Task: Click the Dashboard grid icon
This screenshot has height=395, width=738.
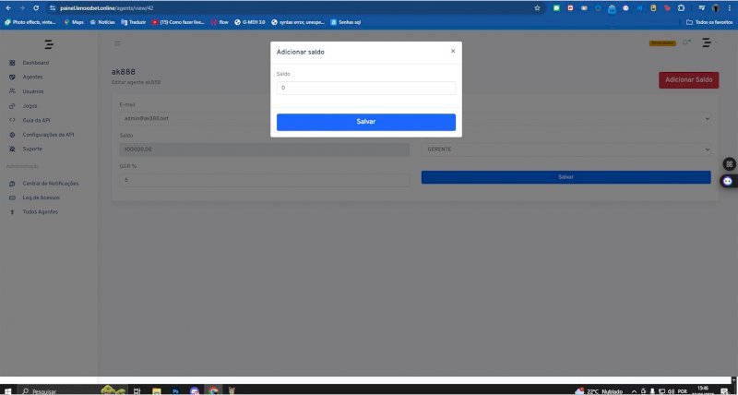Action: click(x=12, y=63)
